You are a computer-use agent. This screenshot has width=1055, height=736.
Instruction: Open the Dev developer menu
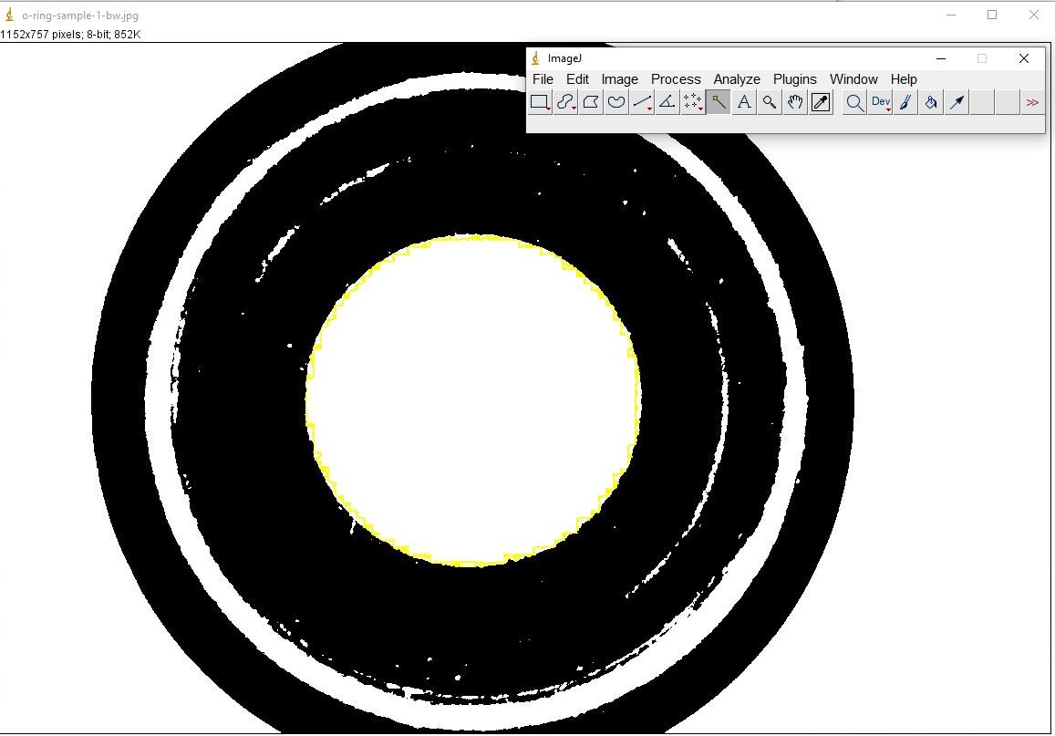tap(880, 102)
